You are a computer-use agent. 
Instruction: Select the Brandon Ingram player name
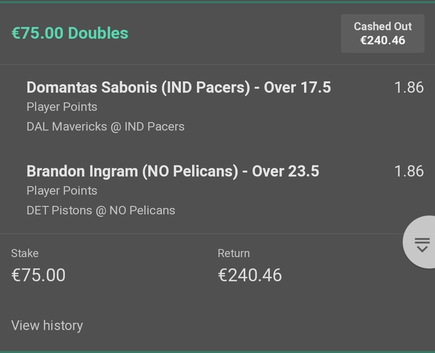point(82,171)
